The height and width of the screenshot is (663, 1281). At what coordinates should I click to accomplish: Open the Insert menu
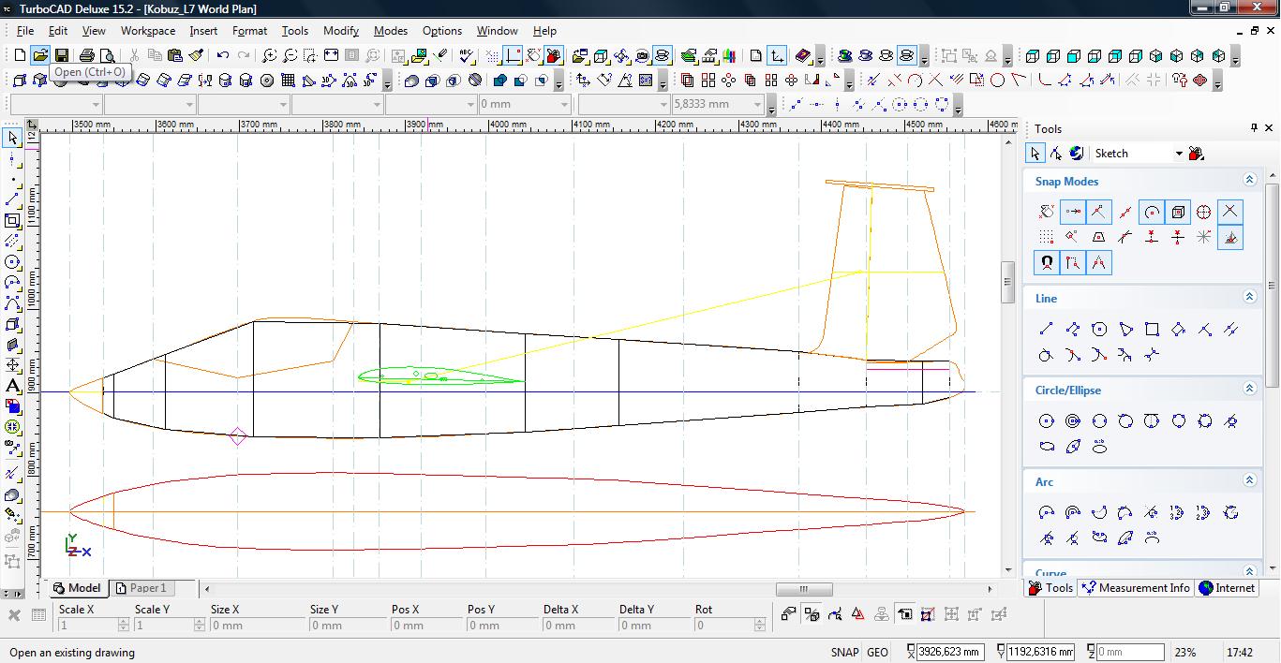[x=203, y=31]
